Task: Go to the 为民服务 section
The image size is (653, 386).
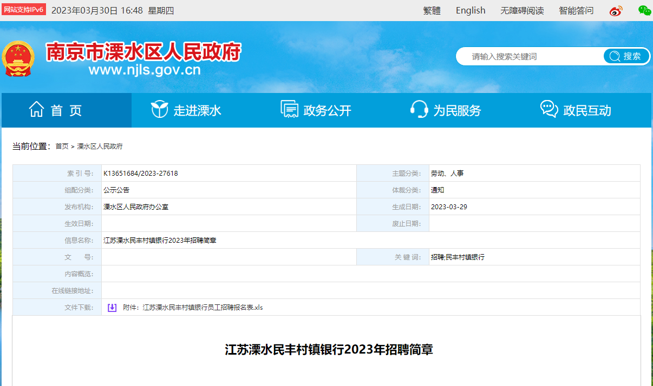Action: 457,111
